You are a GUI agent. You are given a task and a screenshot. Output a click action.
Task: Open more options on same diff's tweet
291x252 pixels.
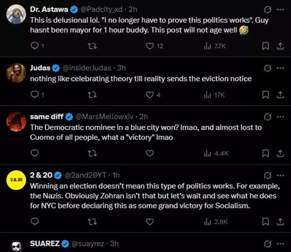pos(280,117)
